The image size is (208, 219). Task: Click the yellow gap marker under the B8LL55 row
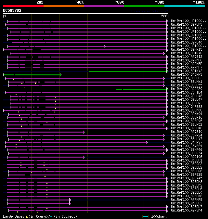(25, 87)
